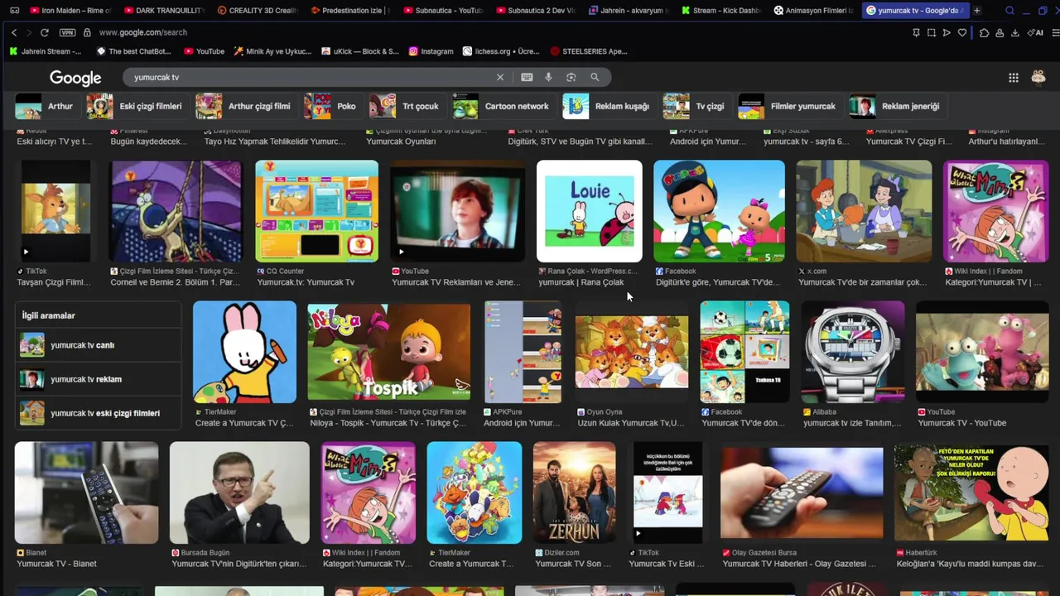
Task: Select the Filmler yumurcak chip
Action: pos(789,106)
